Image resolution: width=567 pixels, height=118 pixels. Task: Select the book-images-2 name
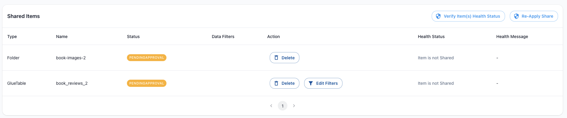coord(71,58)
